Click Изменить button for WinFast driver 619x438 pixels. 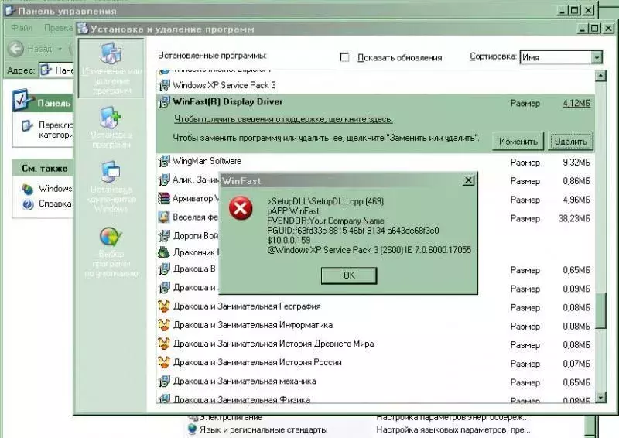518,142
